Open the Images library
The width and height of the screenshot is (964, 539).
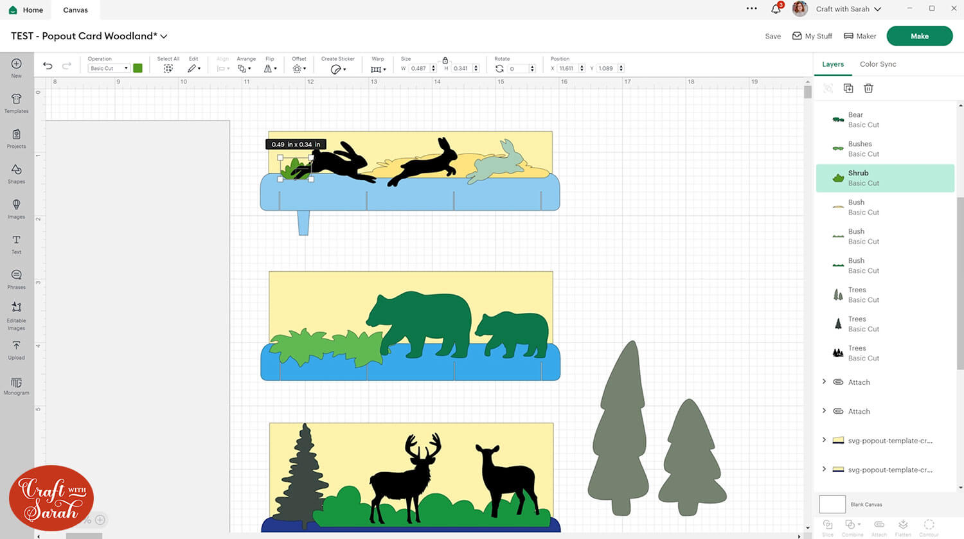pyautogui.click(x=17, y=209)
